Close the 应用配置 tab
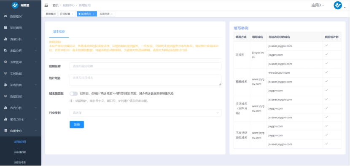Viewport: 350px width, 166px height. click(x=73, y=14)
